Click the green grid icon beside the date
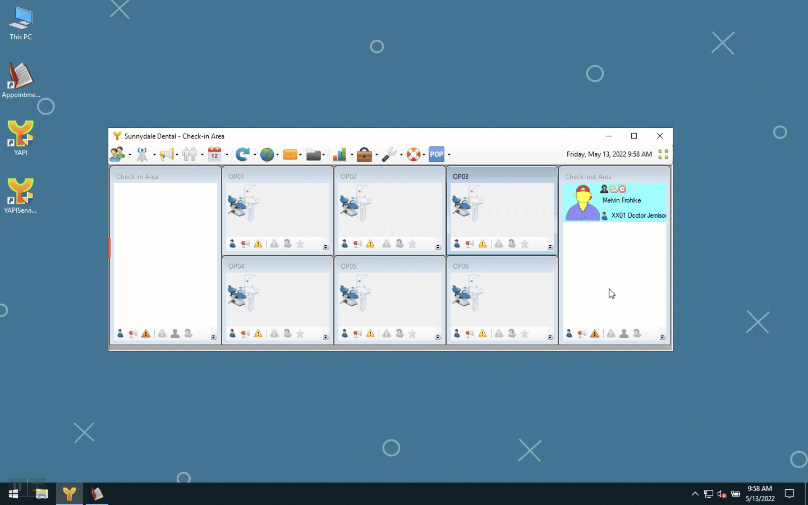 coord(663,154)
